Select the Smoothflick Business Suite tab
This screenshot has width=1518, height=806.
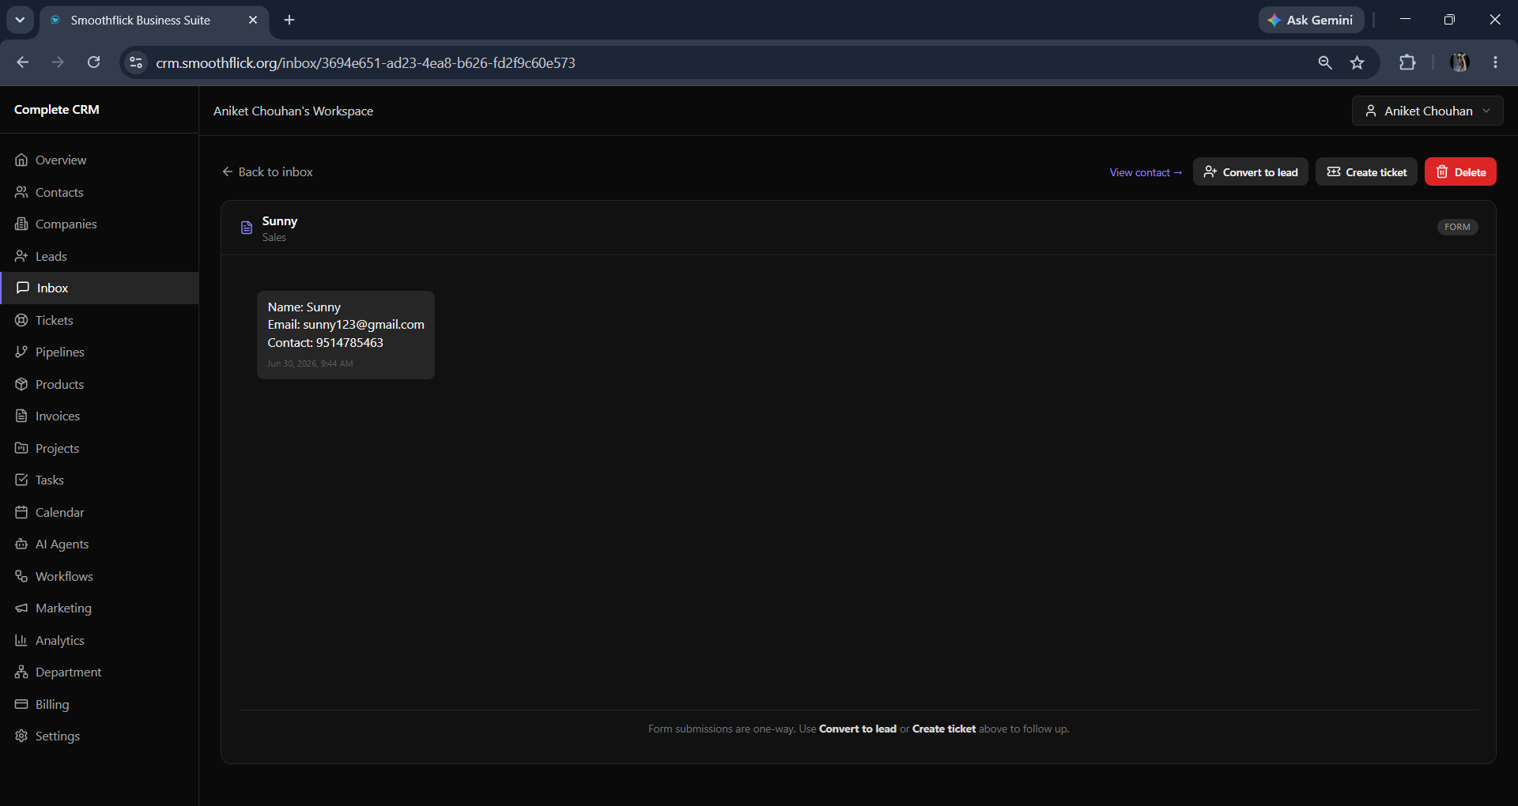[x=154, y=20]
